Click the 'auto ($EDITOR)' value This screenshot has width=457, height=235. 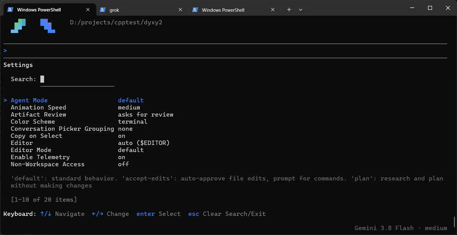tap(144, 143)
